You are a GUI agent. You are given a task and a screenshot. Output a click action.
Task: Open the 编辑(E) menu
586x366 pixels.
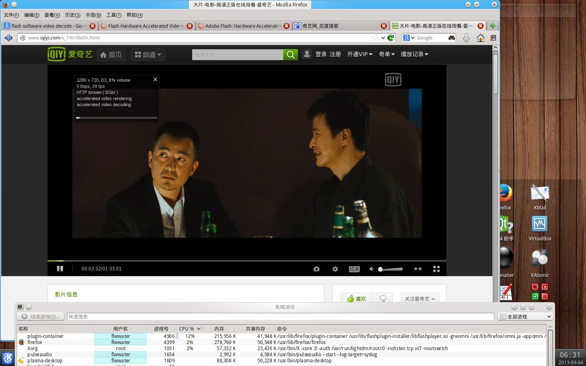click(32, 15)
